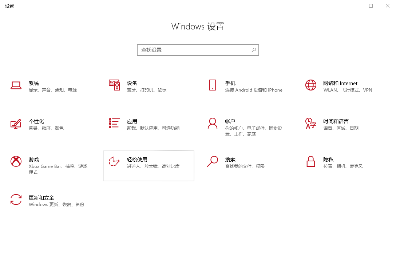Viewport: 396px width, 270px height.
Task: Select the 时间和语言 heading
Action: click(x=336, y=121)
